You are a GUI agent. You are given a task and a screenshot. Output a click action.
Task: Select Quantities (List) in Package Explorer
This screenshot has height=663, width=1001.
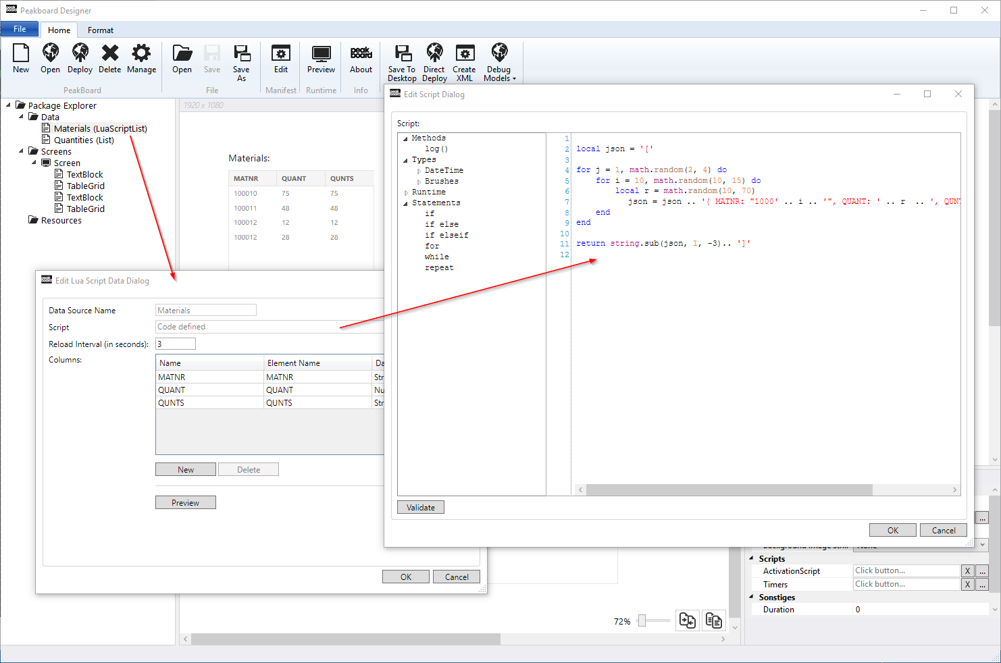(84, 140)
